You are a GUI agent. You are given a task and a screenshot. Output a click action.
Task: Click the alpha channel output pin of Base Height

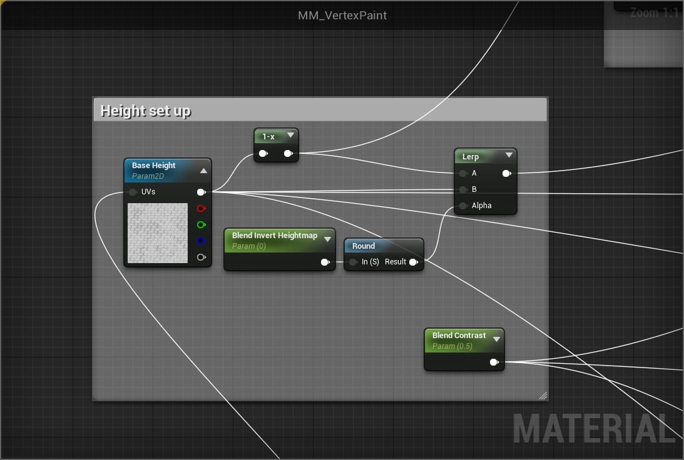201,257
